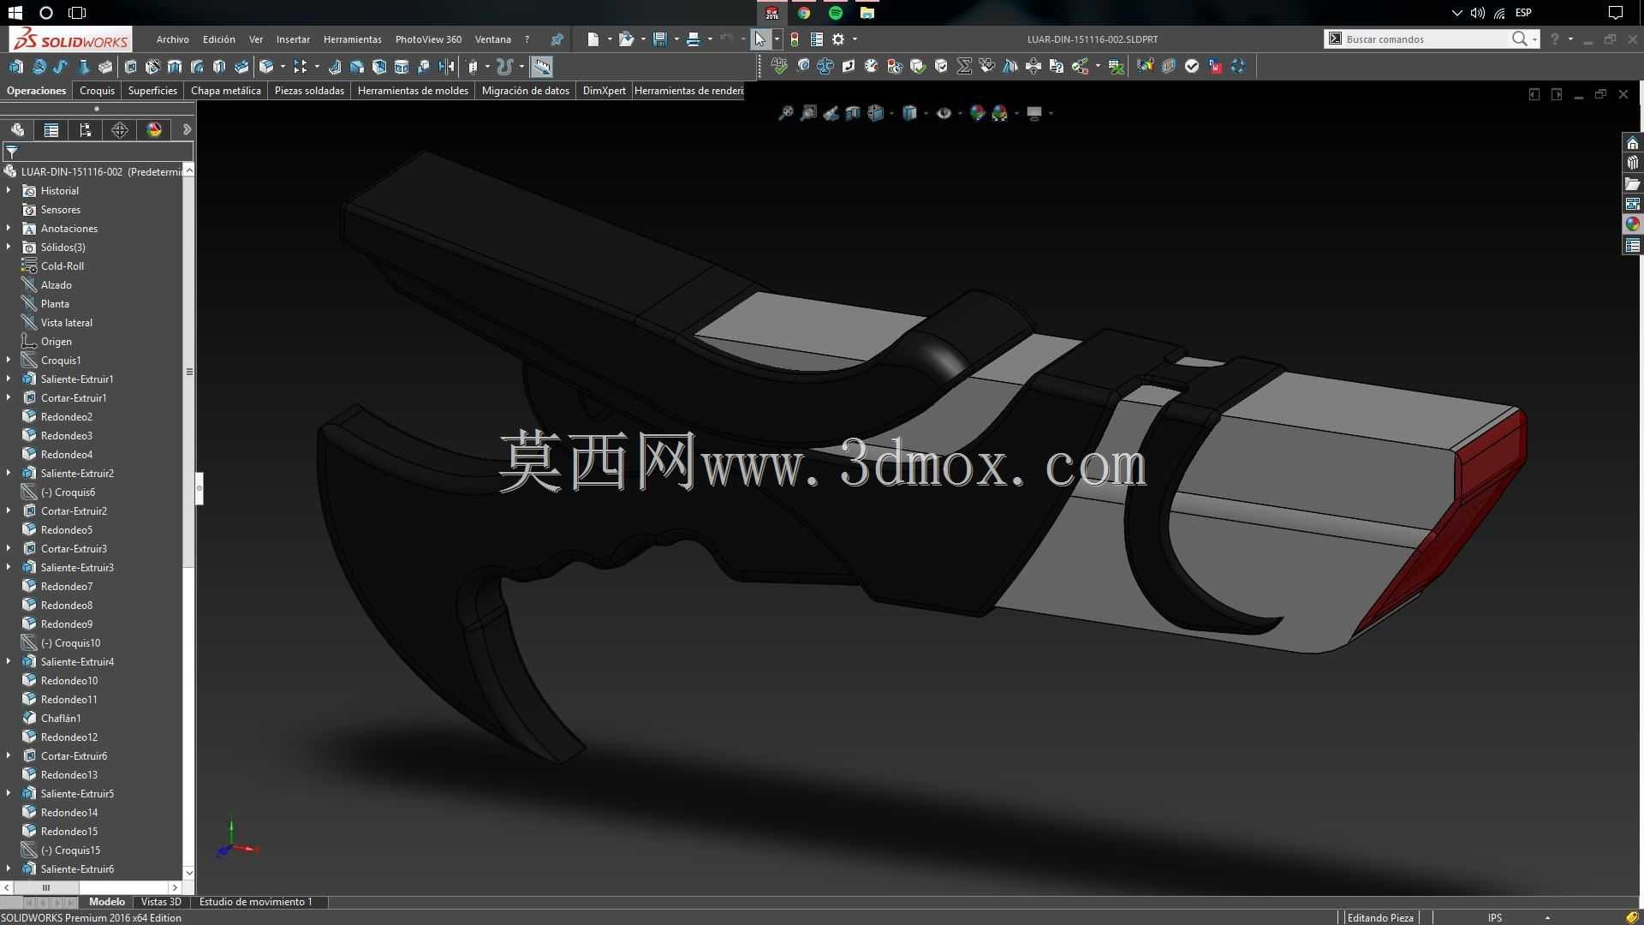The height and width of the screenshot is (925, 1644).
Task: Open Chrome from the taskbar
Action: [x=804, y=13]
